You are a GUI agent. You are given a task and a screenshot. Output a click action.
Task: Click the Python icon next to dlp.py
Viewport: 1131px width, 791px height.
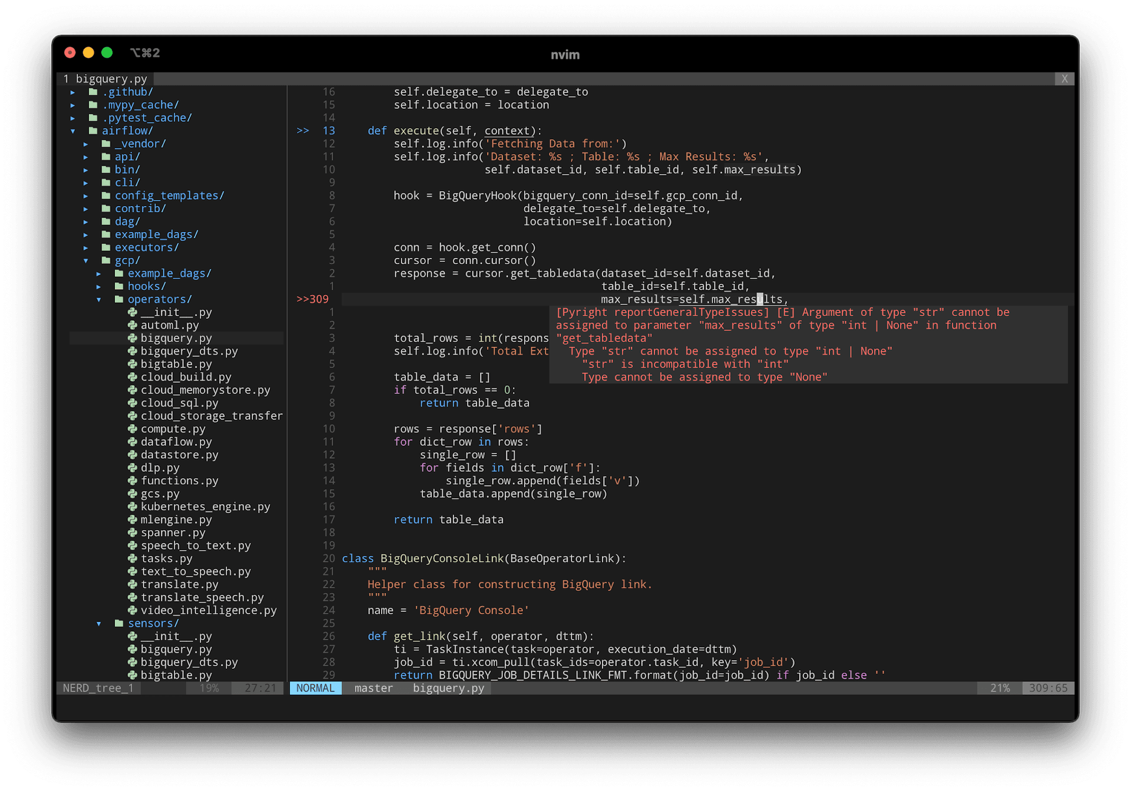pos(133,467)
